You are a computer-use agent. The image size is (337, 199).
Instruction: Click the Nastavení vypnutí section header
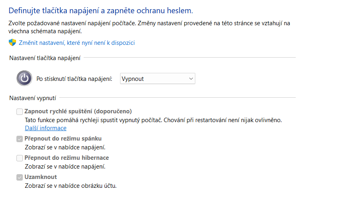coord(32,97)
